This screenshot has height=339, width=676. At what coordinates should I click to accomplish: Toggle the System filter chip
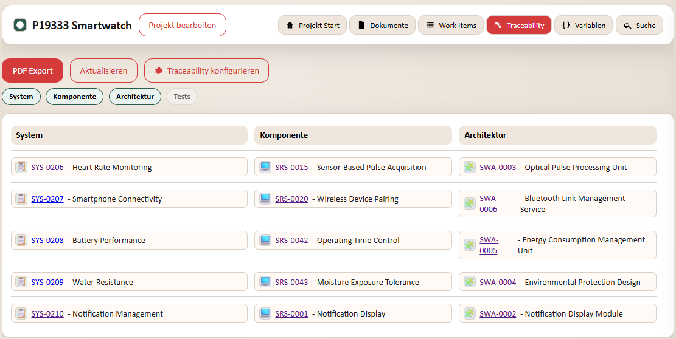pyautogui.click(x=21, y=97)
